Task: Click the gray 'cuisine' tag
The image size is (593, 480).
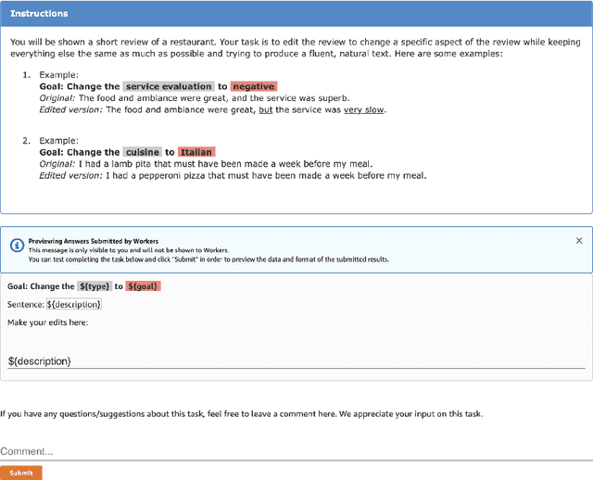Action: click(143, 152)
